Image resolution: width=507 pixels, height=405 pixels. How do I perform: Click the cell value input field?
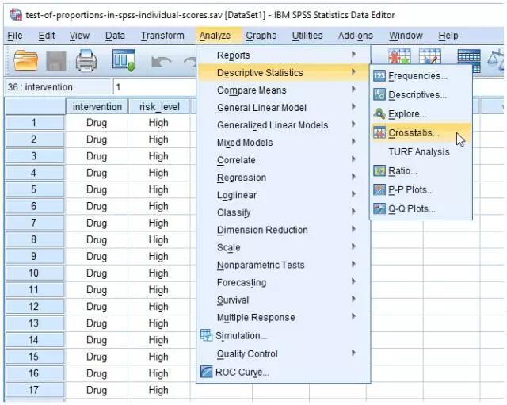(x=151, y=87)
